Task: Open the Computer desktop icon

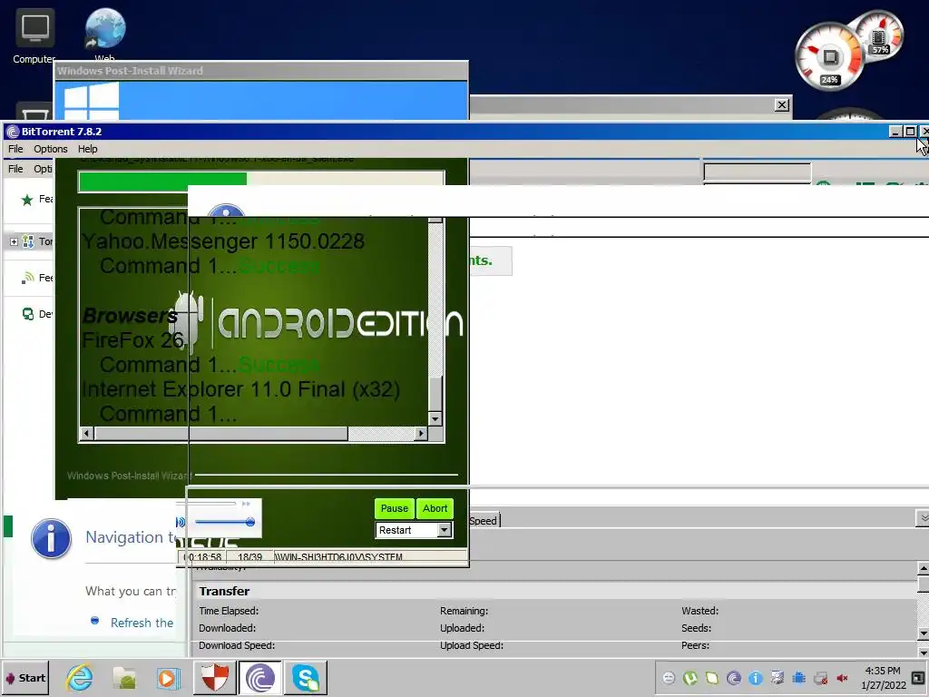Action: pos(34,35)
